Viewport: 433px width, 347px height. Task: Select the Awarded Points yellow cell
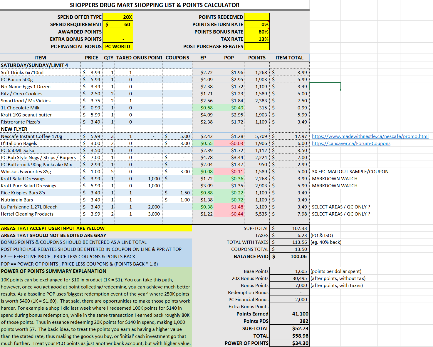(118, 32)
